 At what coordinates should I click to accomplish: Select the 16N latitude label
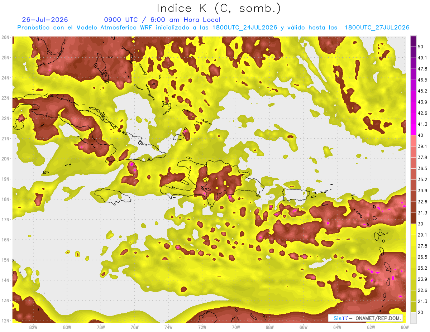coord(5,240)
